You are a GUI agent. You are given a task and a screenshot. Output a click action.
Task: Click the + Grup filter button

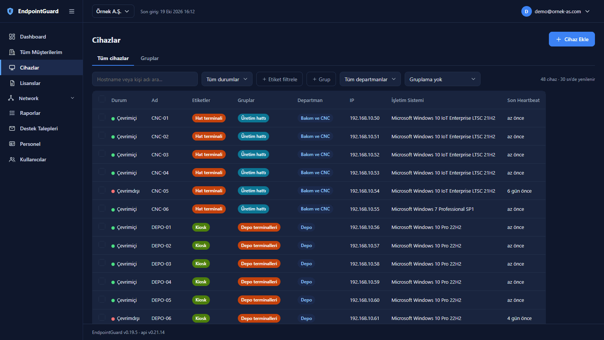click(x=321, y=79)
